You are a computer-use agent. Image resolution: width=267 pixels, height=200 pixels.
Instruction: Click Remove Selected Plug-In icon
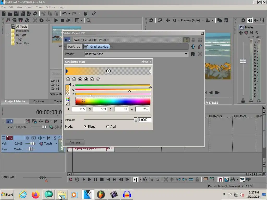(x=200, y=47)
